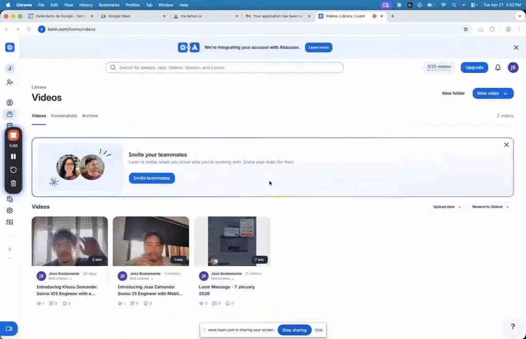
Task: Open the Chrome extensions puzzle icon
Action: click(x=492, y=29)
